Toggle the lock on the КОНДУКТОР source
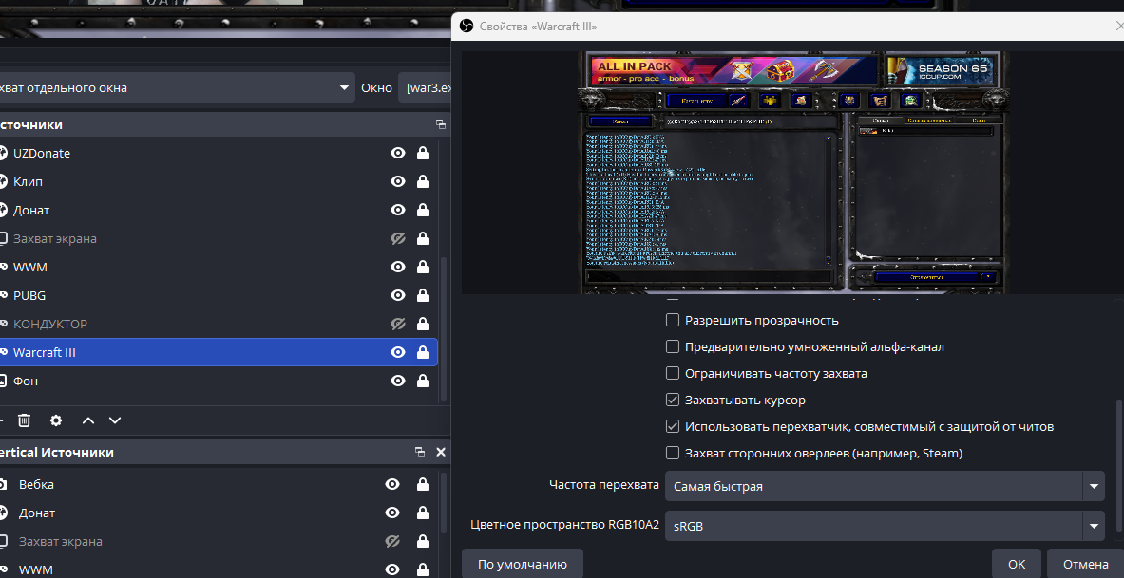This screenshot has height=578, width=1124. click(423, 324)
